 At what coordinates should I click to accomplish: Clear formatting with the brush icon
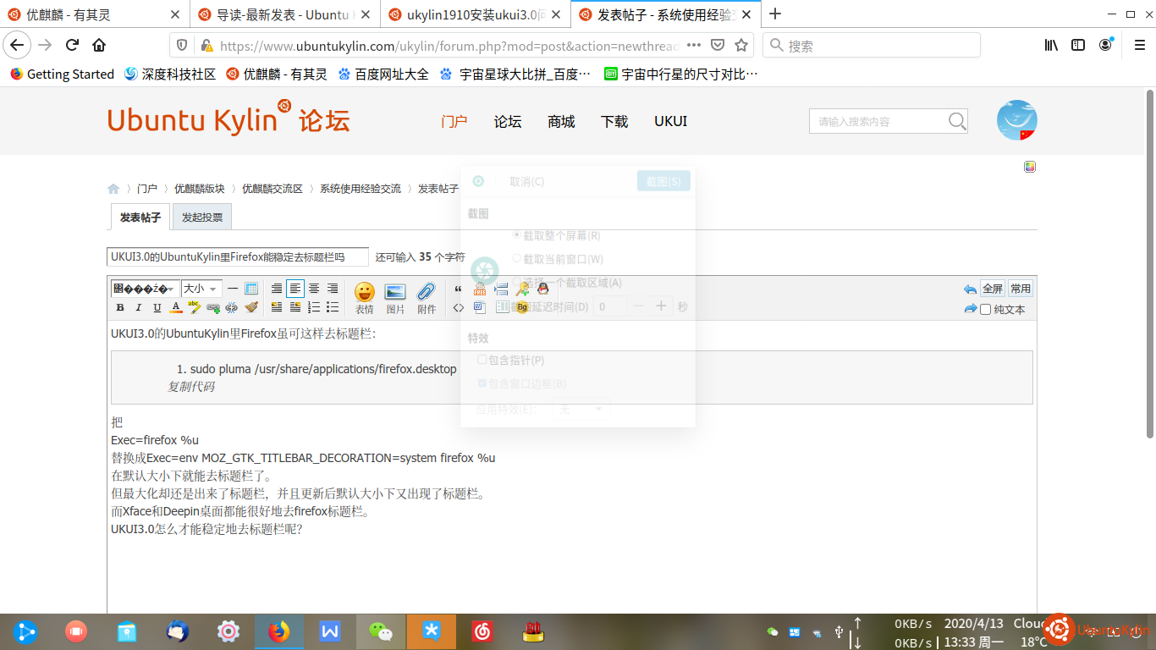(x=251, y=308)
